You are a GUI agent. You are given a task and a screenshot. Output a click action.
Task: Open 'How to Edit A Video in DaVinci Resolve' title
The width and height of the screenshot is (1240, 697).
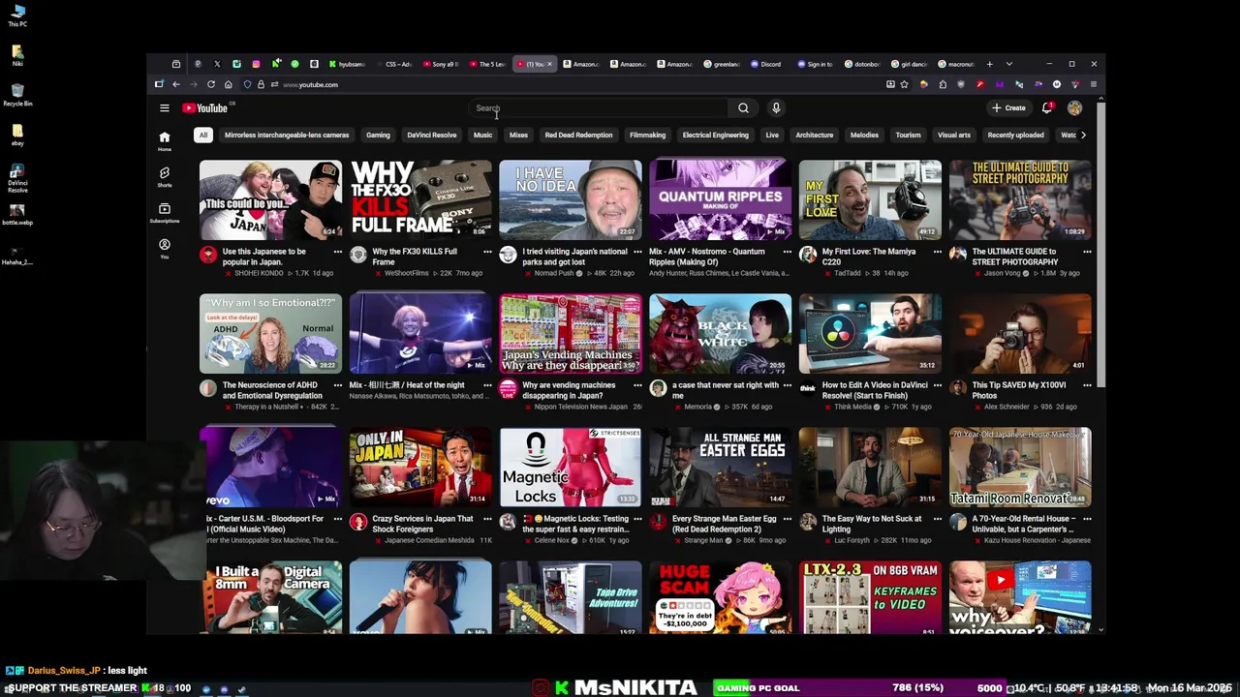(x=874, y=390)
